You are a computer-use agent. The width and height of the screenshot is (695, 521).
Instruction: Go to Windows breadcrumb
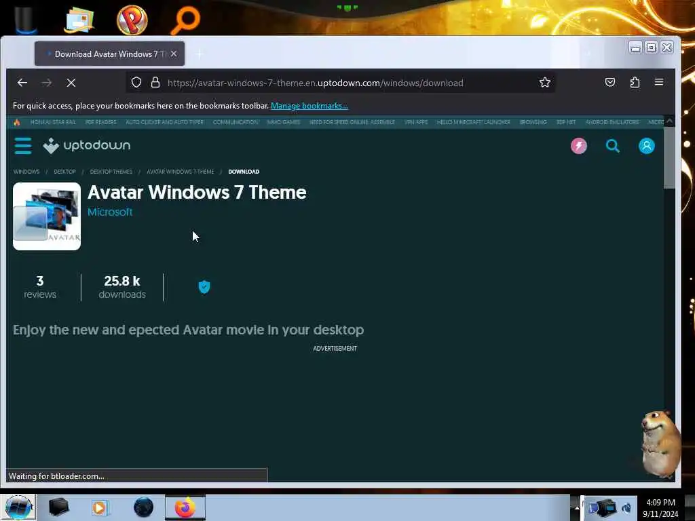[26, 172]
